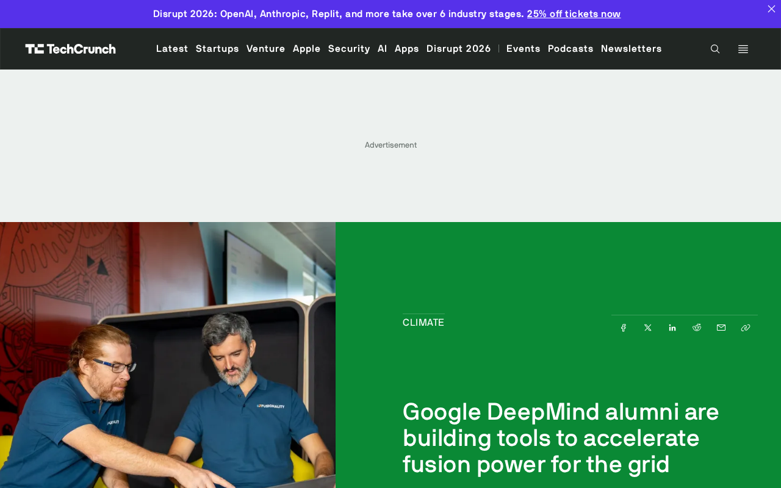
Task: Select Apps in the navigation bar
Action: coord(407,49)
